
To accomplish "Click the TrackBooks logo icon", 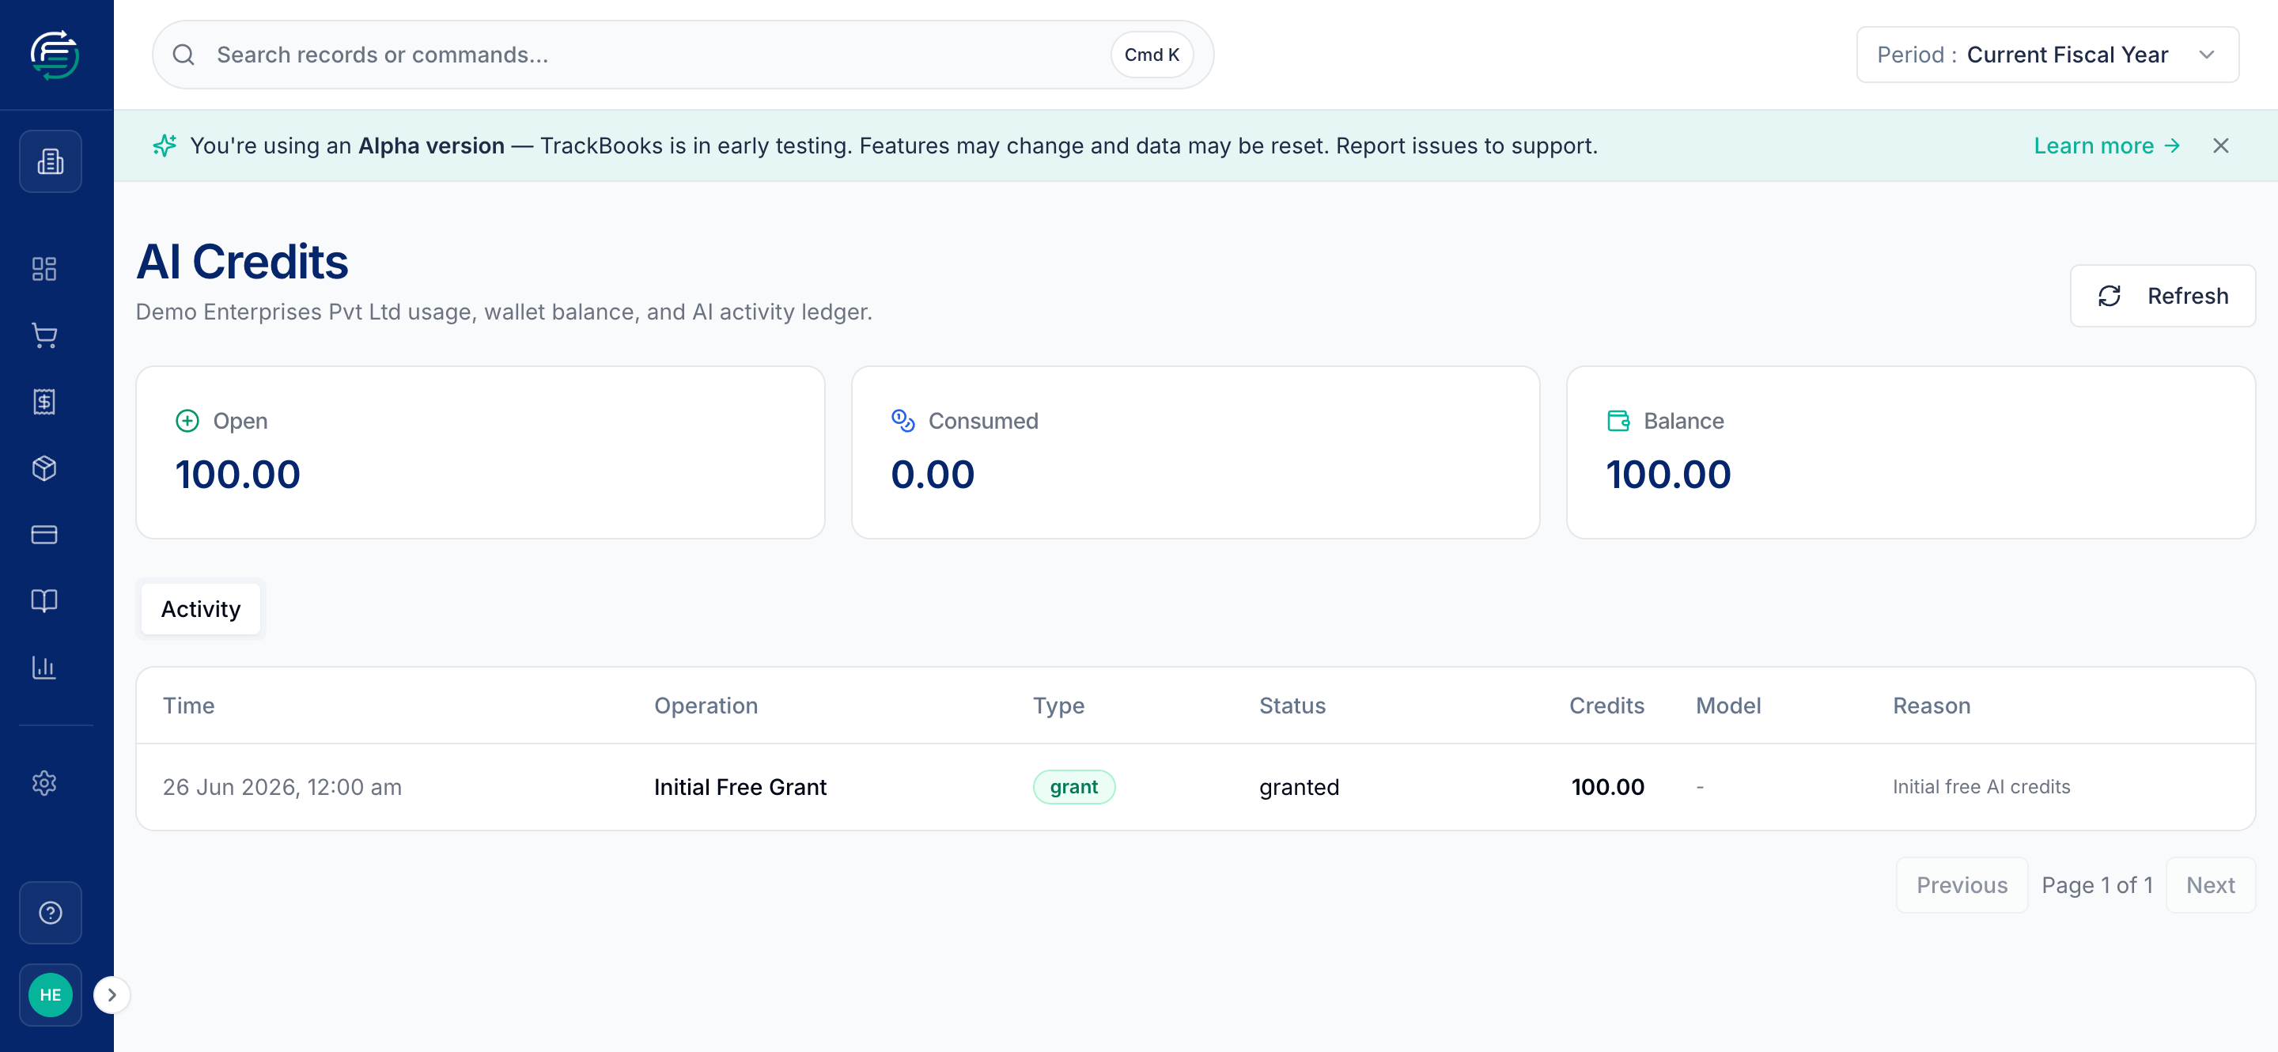I will [x=55, y=55].
